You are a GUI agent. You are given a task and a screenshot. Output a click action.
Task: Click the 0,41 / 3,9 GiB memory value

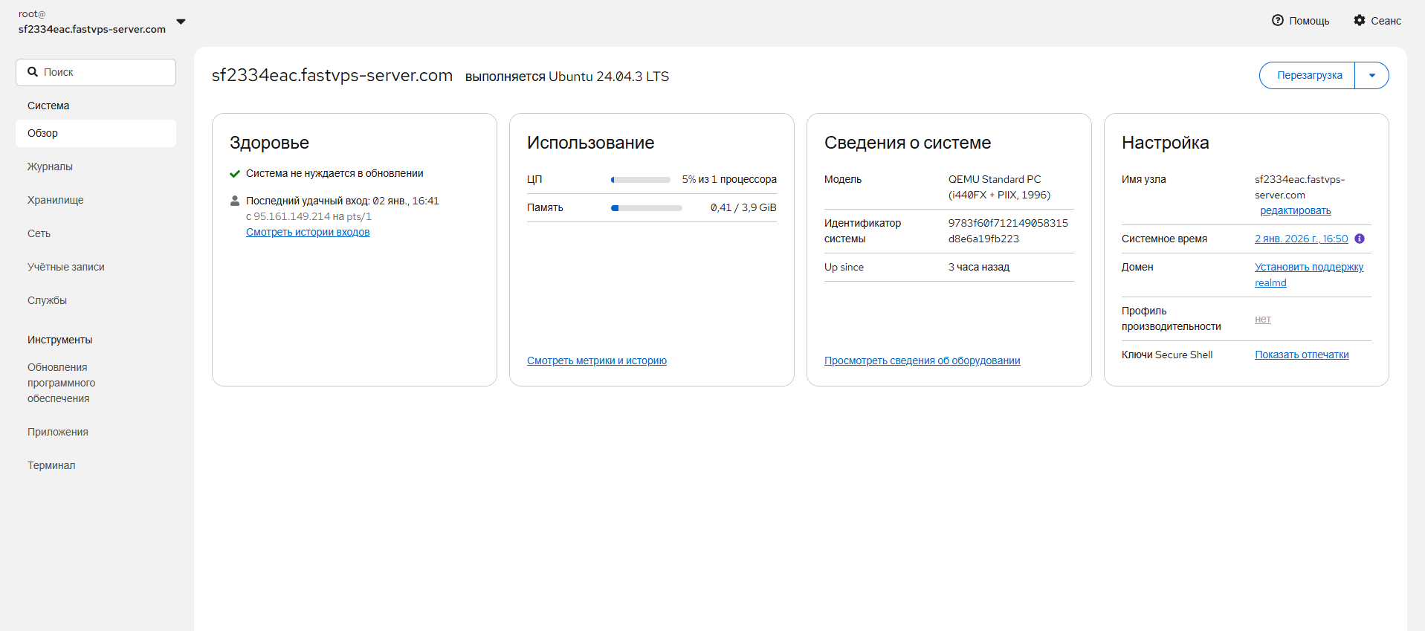743,207
